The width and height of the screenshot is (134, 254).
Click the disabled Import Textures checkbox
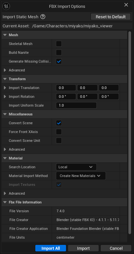click(x=59, y=185)
